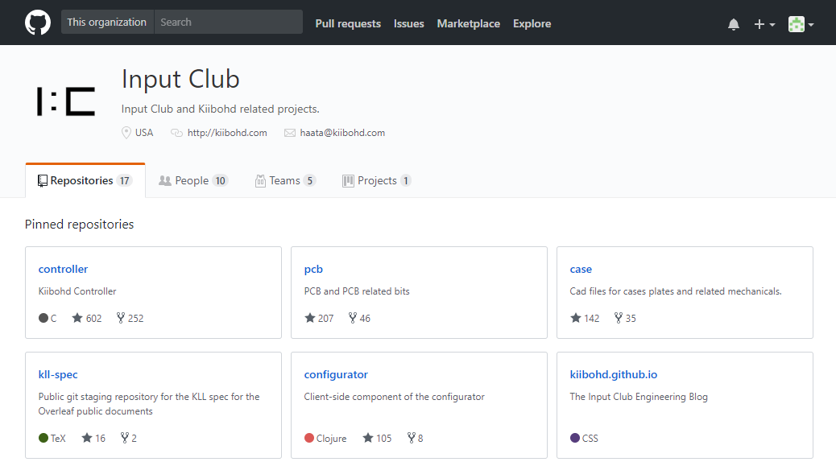Image resolution: width=836 pixels, height=466 pixels.
Task: Toggle the This organization search scope
Action: pyautogui.click(x=107, y=22)
